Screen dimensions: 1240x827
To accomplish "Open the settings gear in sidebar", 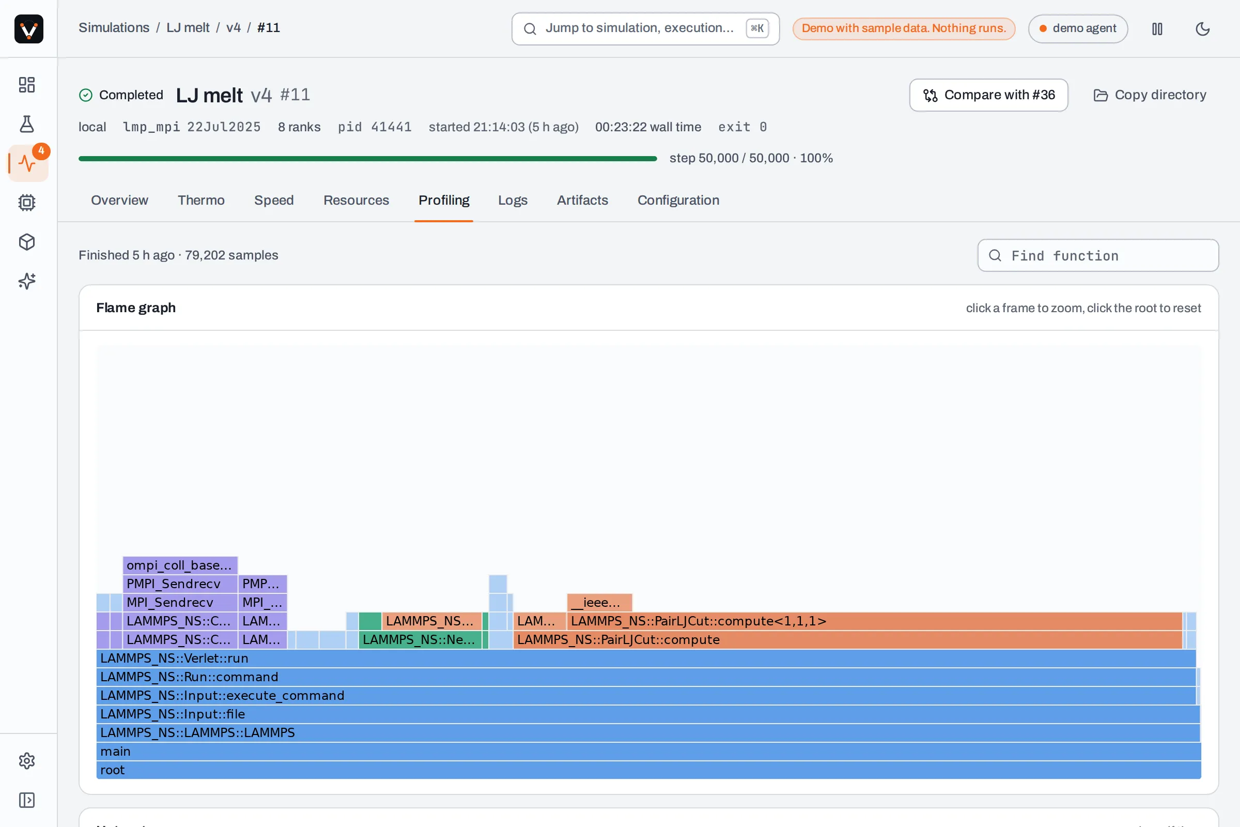I will pyautogui.click(x=27, y=760).
